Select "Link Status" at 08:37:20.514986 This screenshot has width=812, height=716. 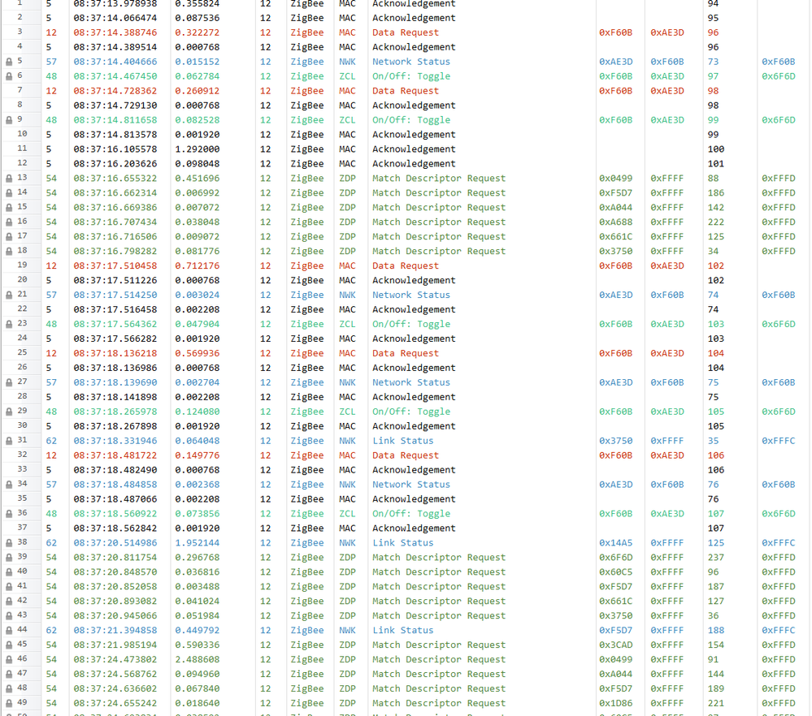[403, 543]
